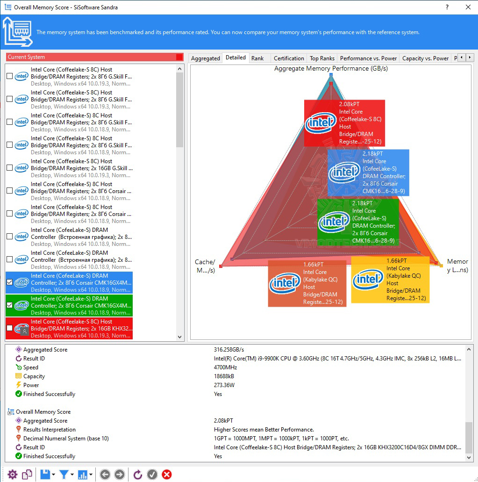Click Intel logo in the orange 1.66kPT label
Image resolution: width=478 pixels, height=482 pixels.
pos(285,283)
